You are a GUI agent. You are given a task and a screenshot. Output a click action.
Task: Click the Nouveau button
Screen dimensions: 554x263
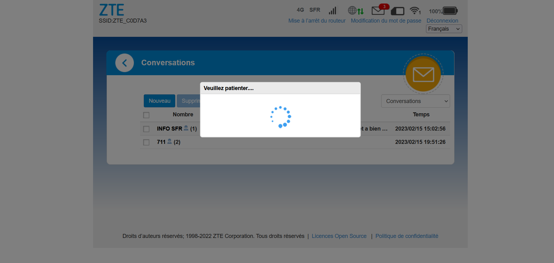[x=160, y=101]
